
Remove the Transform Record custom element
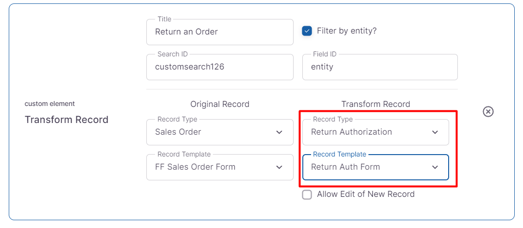point(488,112)
